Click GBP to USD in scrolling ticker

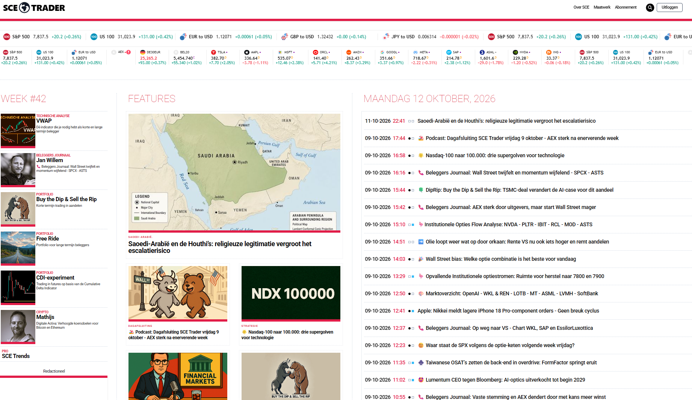pos(324,37)
